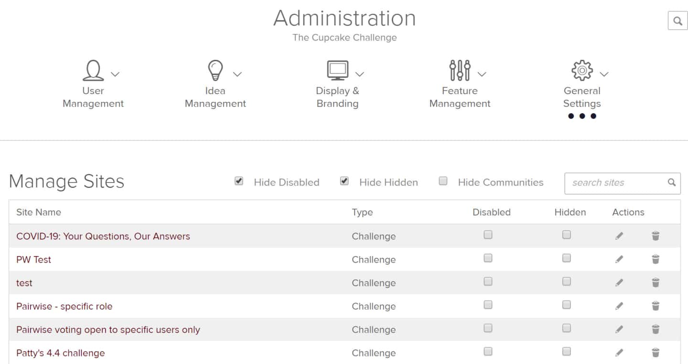
Task: Open the Pairwise - specific role site link
Action: [x=64, y=306]
